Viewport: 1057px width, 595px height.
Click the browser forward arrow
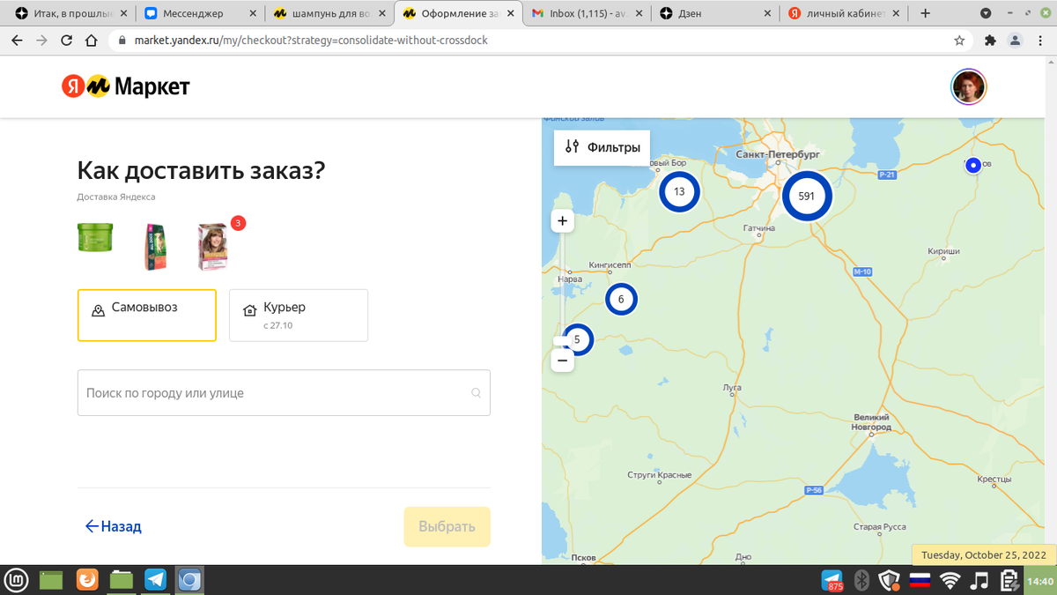41,41
